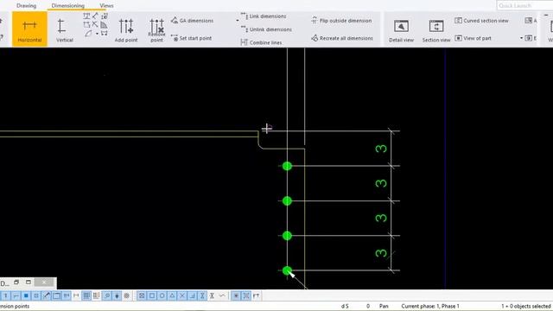Select the Horizontal dimension tool
Screen dimensions: 553x311
point(29,29)
